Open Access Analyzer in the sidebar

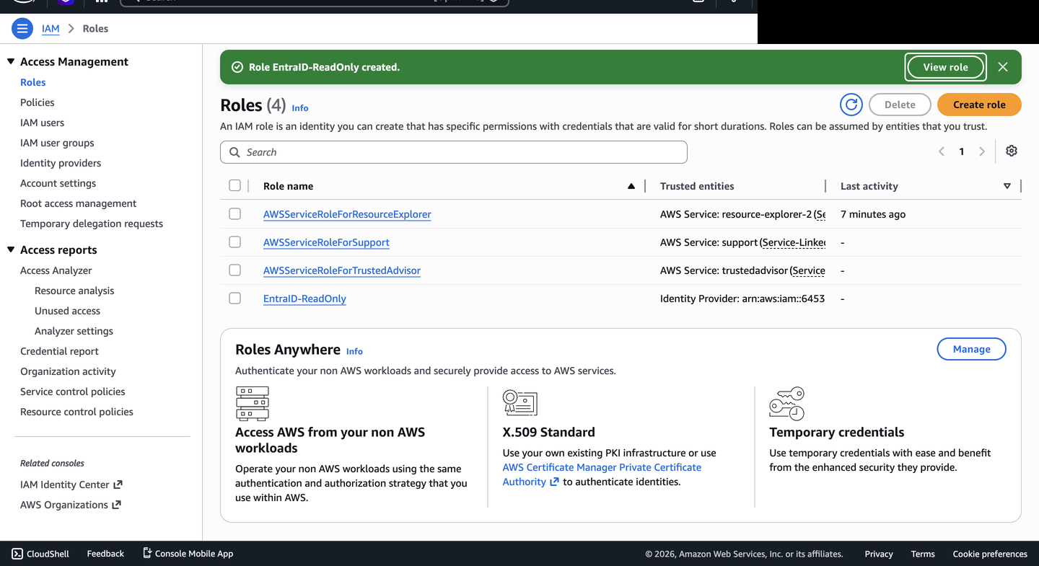[56, 270]
